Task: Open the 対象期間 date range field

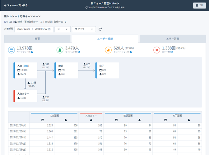Action: [x=34, y=29]
